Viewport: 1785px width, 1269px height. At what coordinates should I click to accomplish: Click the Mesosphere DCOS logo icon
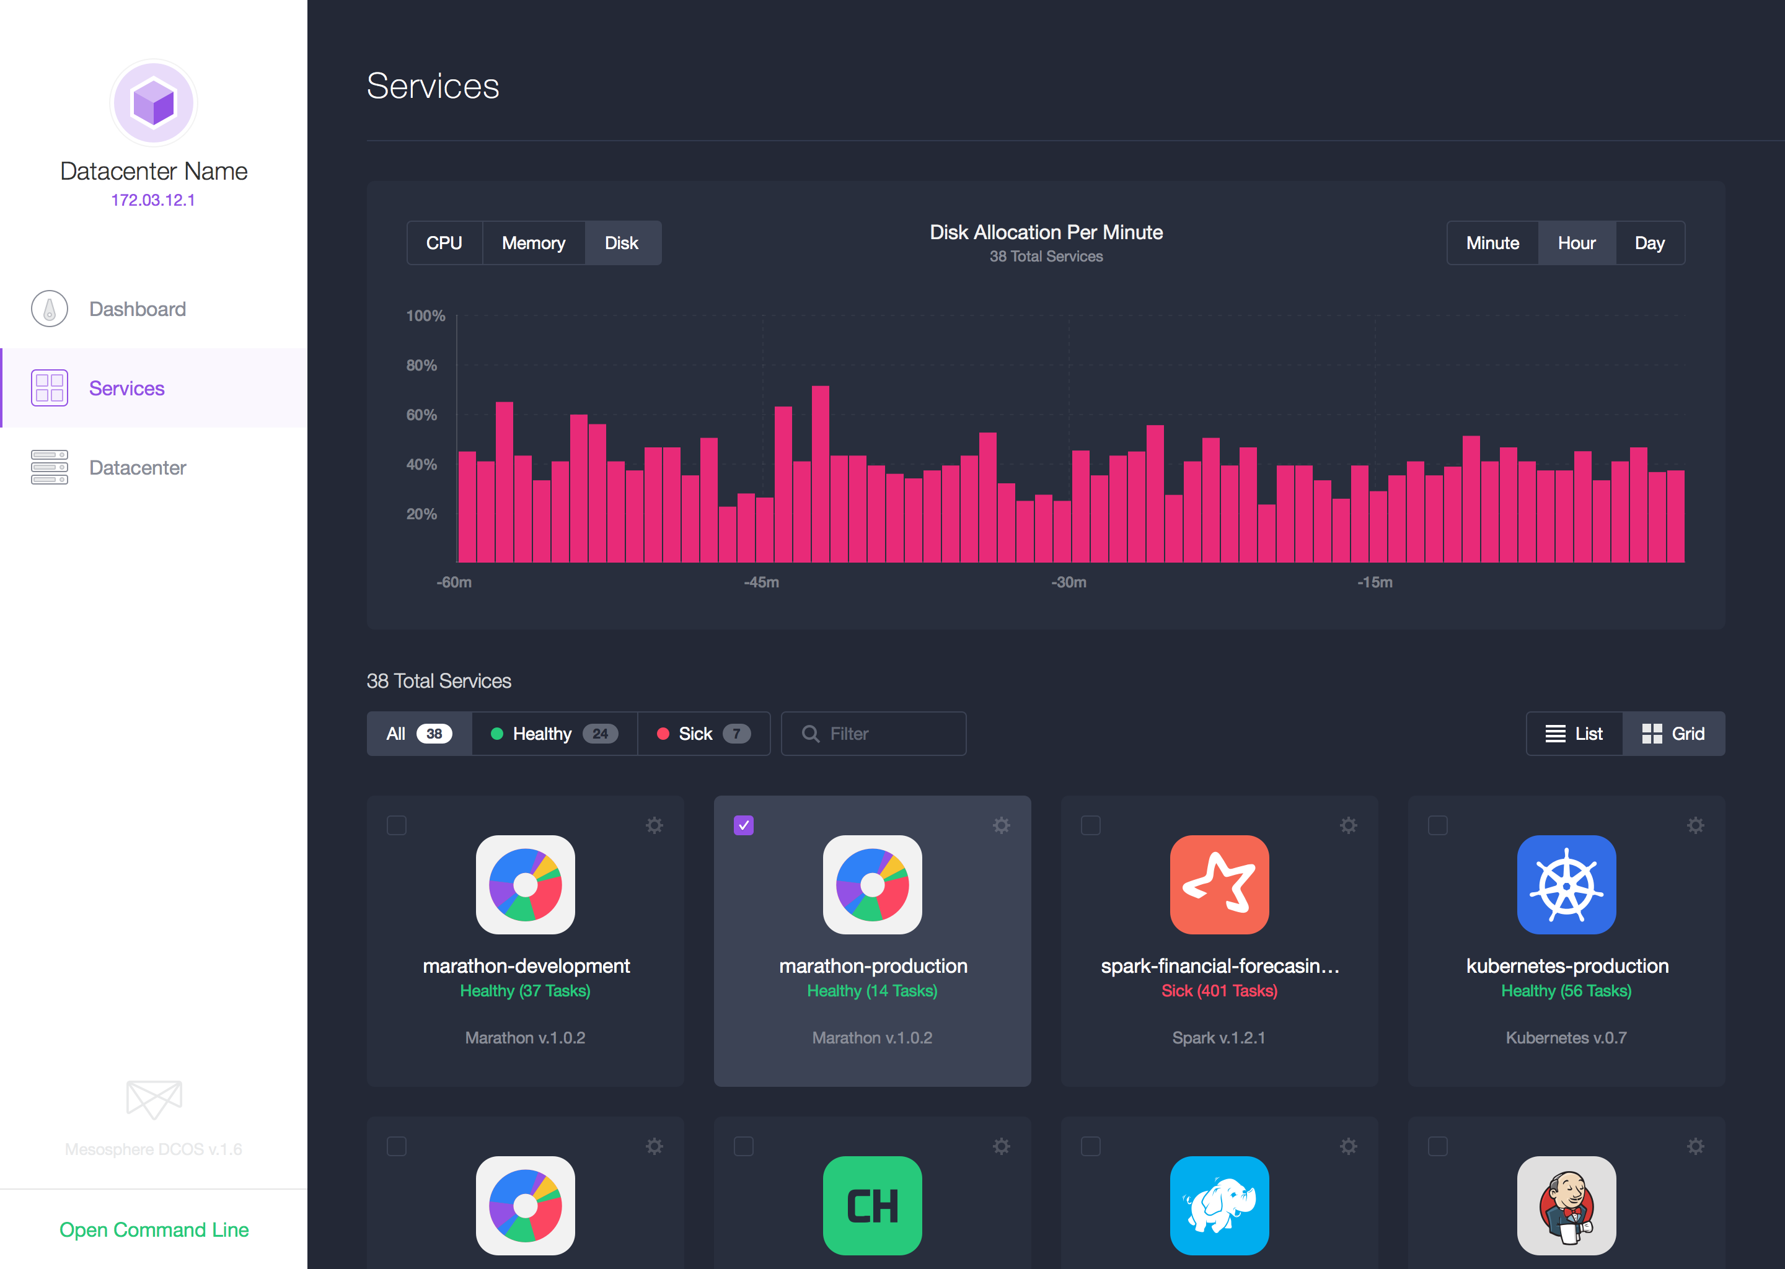coord(154,1099)
